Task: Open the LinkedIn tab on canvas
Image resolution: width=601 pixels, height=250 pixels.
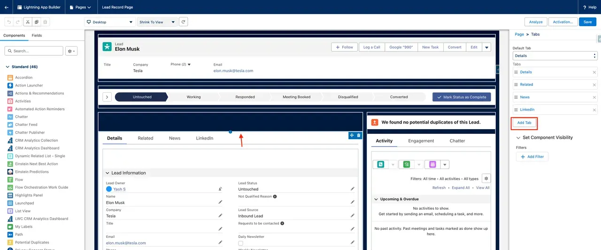Action: [205, 138]
